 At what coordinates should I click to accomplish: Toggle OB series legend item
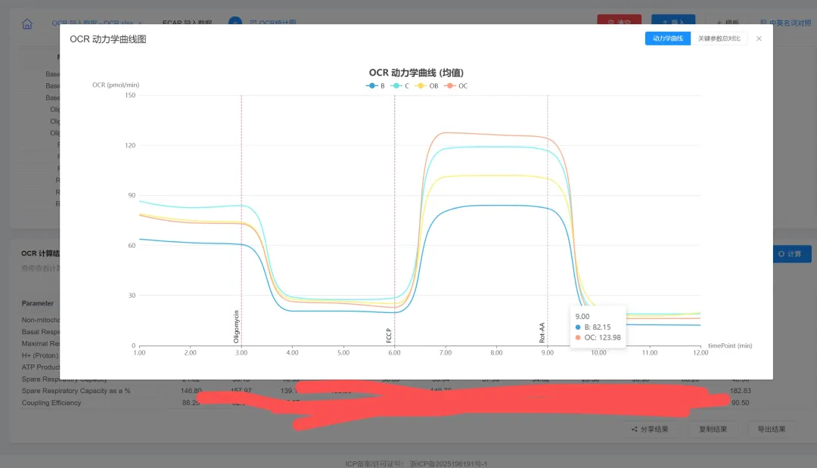click(x=427, y=86)
